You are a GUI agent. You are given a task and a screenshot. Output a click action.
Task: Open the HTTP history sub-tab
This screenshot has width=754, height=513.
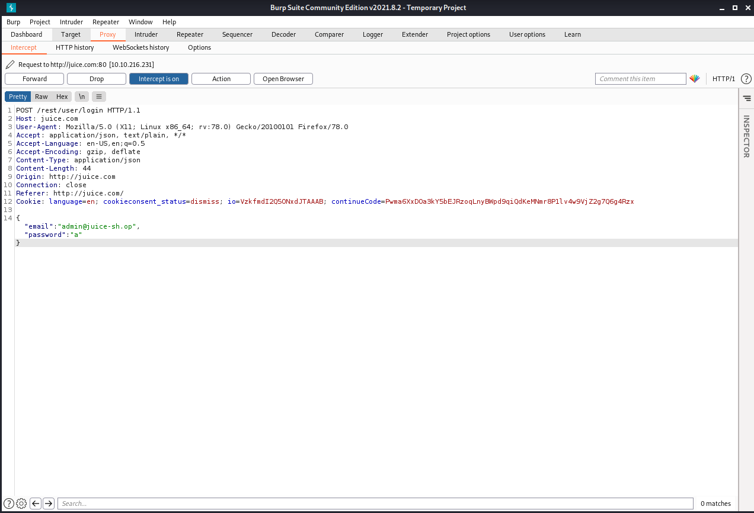pyautogui.click(x=75, y=47)
